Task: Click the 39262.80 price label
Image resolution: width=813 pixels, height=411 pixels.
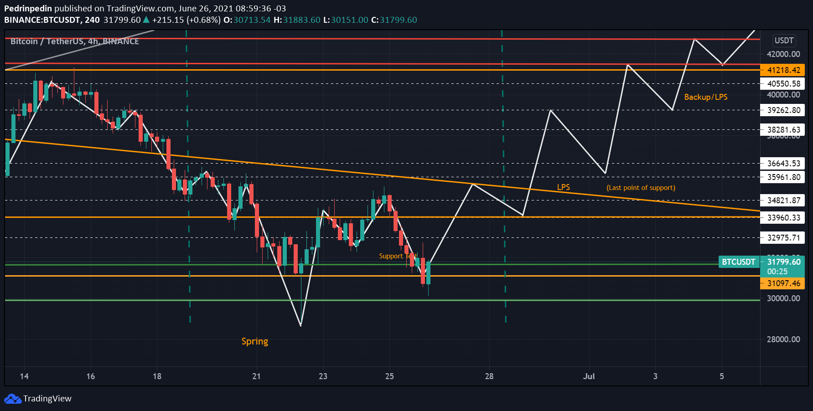Action: coord(783,110)
